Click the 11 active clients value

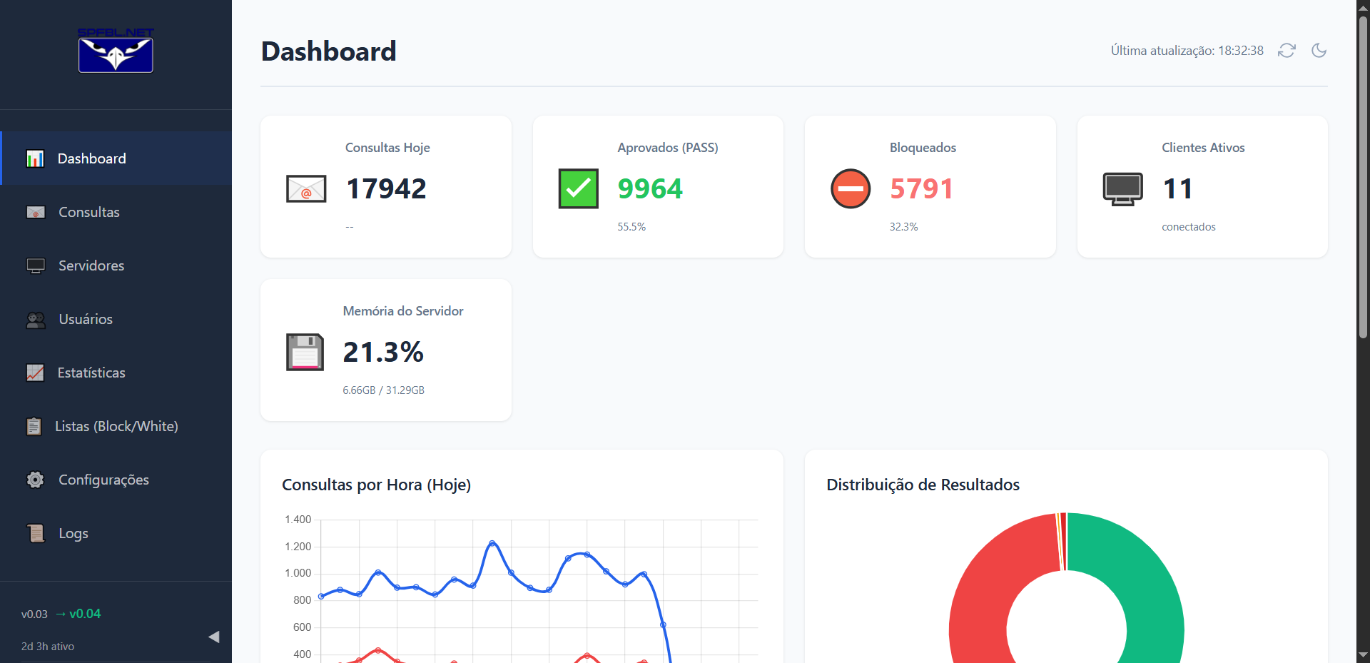tap(1177, 188)
